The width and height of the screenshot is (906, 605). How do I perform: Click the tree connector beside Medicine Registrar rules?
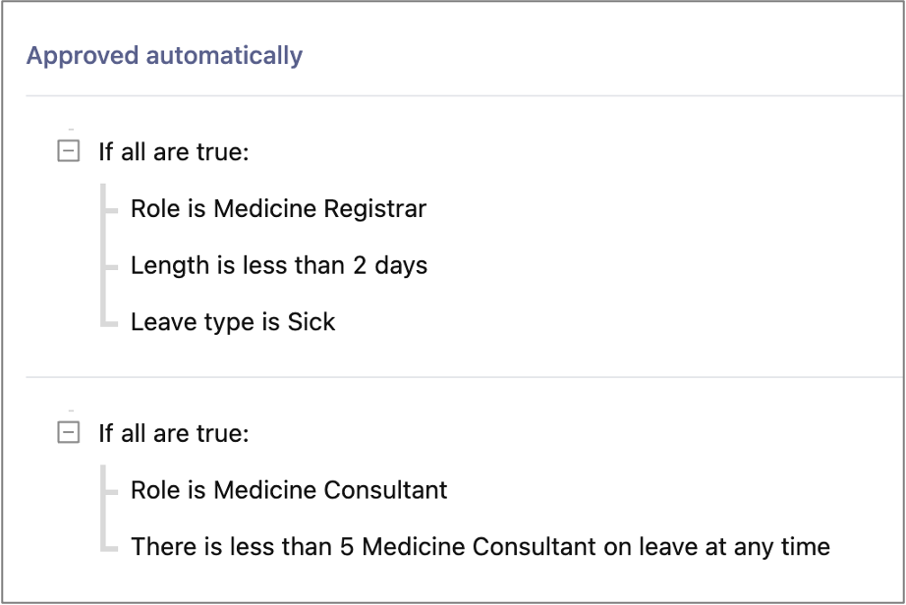pos(109,255)
